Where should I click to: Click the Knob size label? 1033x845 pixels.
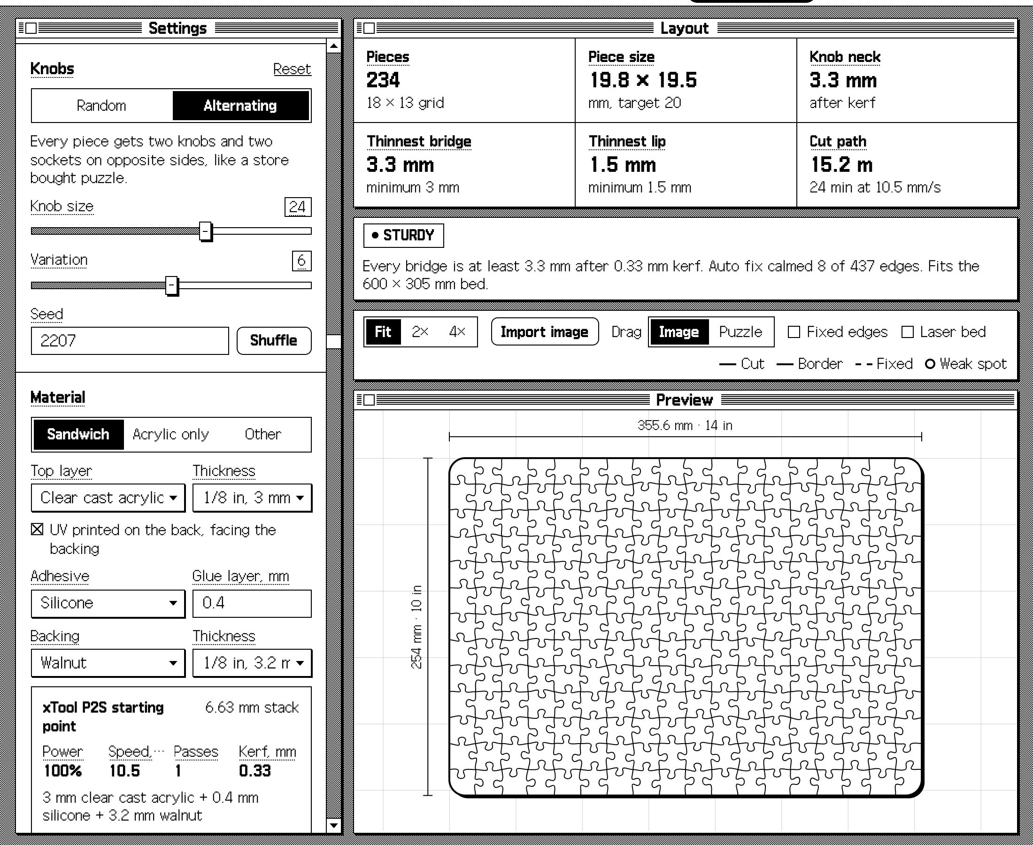62,207
